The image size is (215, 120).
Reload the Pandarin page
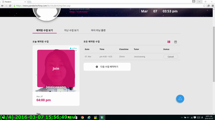(x=10, y=6)
